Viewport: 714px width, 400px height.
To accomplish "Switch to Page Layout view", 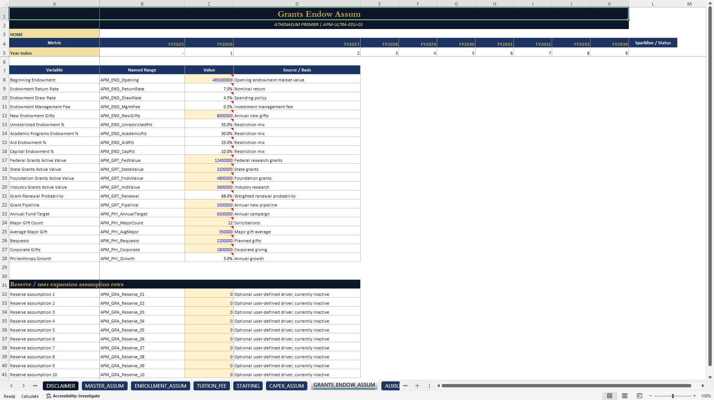I will tap(624, 396).
